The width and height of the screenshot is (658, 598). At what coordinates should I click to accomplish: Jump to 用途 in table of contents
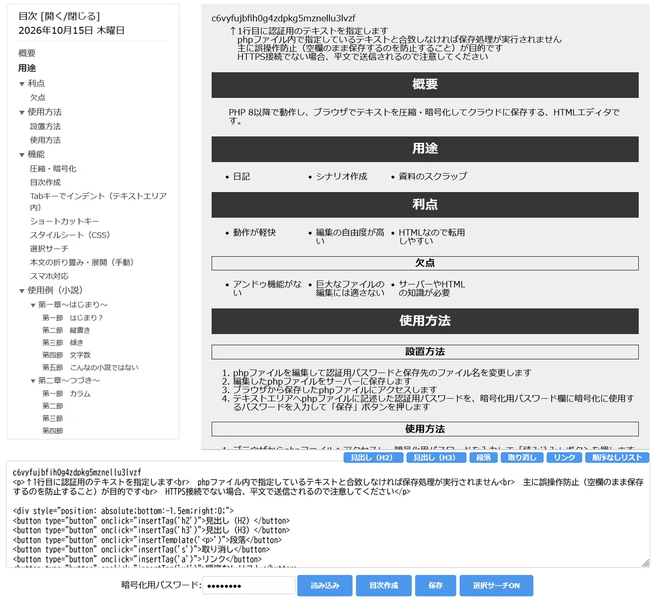coord(27,68)
